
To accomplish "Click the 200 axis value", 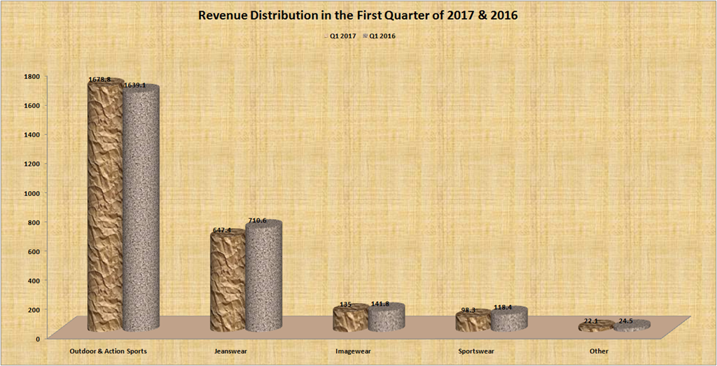I will pyautogui.click(x=35, y=309).
